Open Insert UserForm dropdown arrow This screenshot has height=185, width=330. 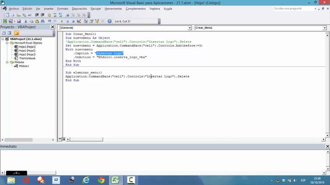pyautogui.click(x=14, y=21)
